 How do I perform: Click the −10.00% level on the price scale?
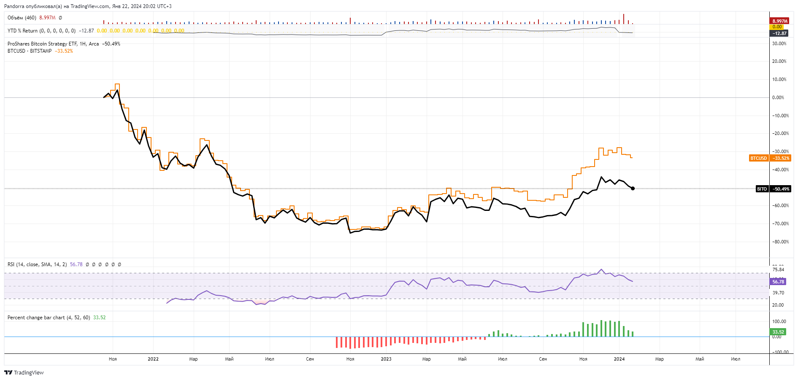coord(780,116)
